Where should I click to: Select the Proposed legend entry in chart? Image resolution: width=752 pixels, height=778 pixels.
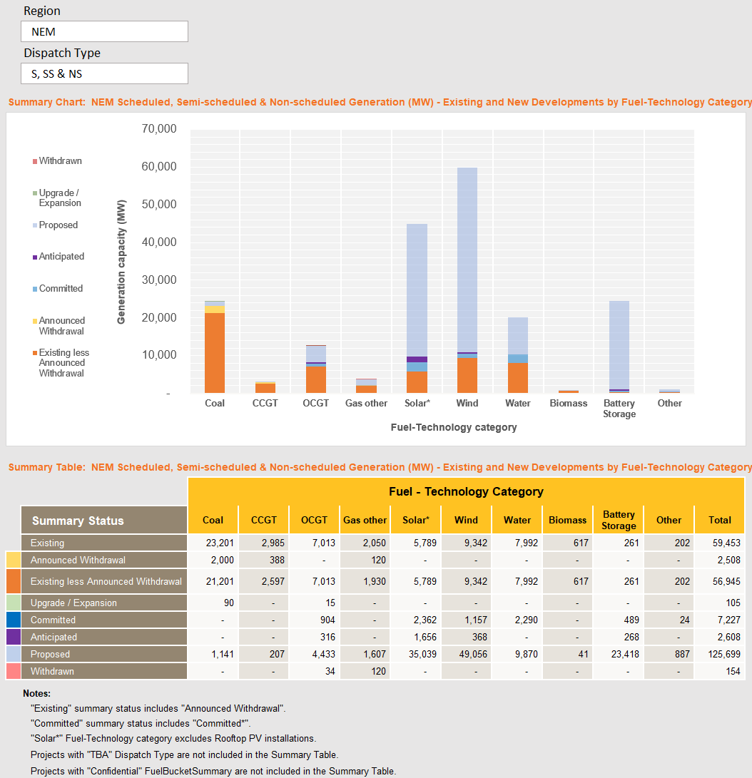click(58, 225)
